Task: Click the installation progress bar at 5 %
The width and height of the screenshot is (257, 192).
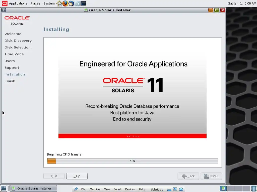Action: pos(133,161)
